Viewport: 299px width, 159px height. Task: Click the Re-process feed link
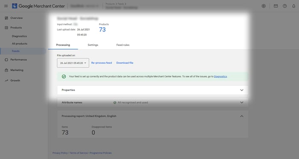point(102,63)
